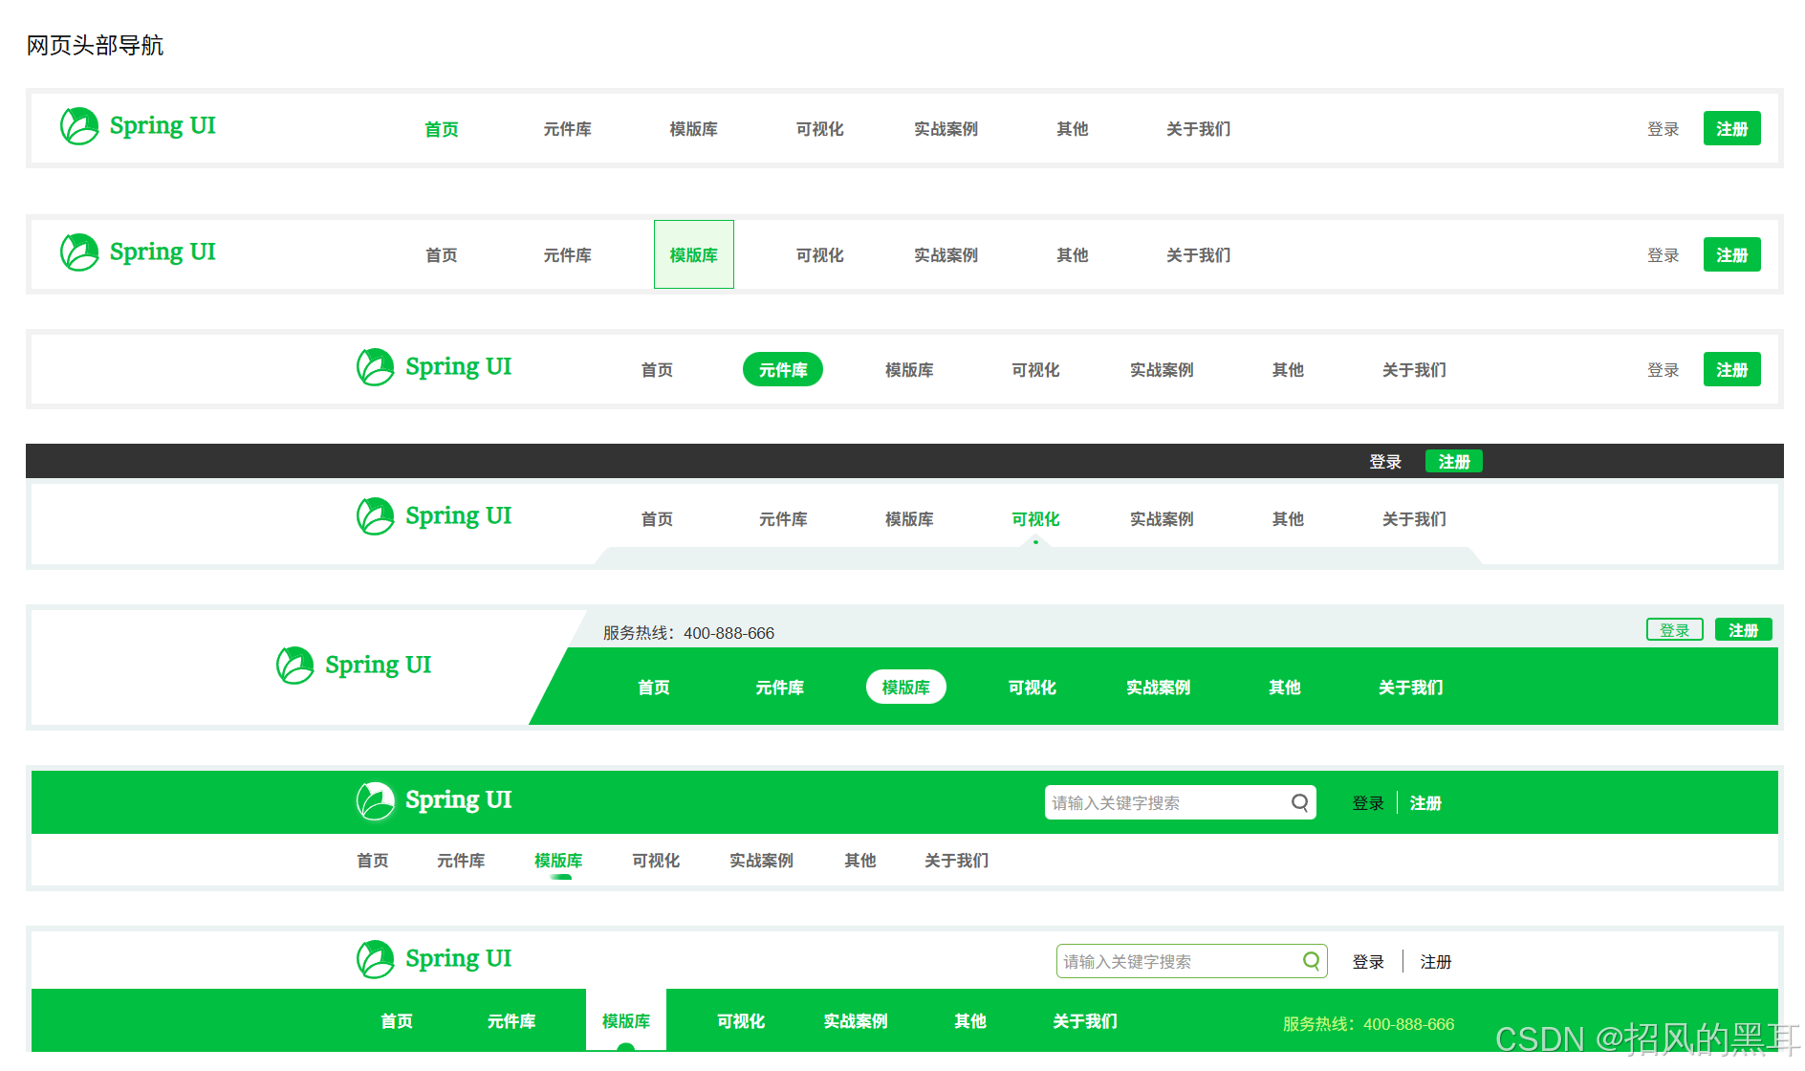
Task: Click the outlined 登录 button beside hotline bar
Action: (1675, 629)
